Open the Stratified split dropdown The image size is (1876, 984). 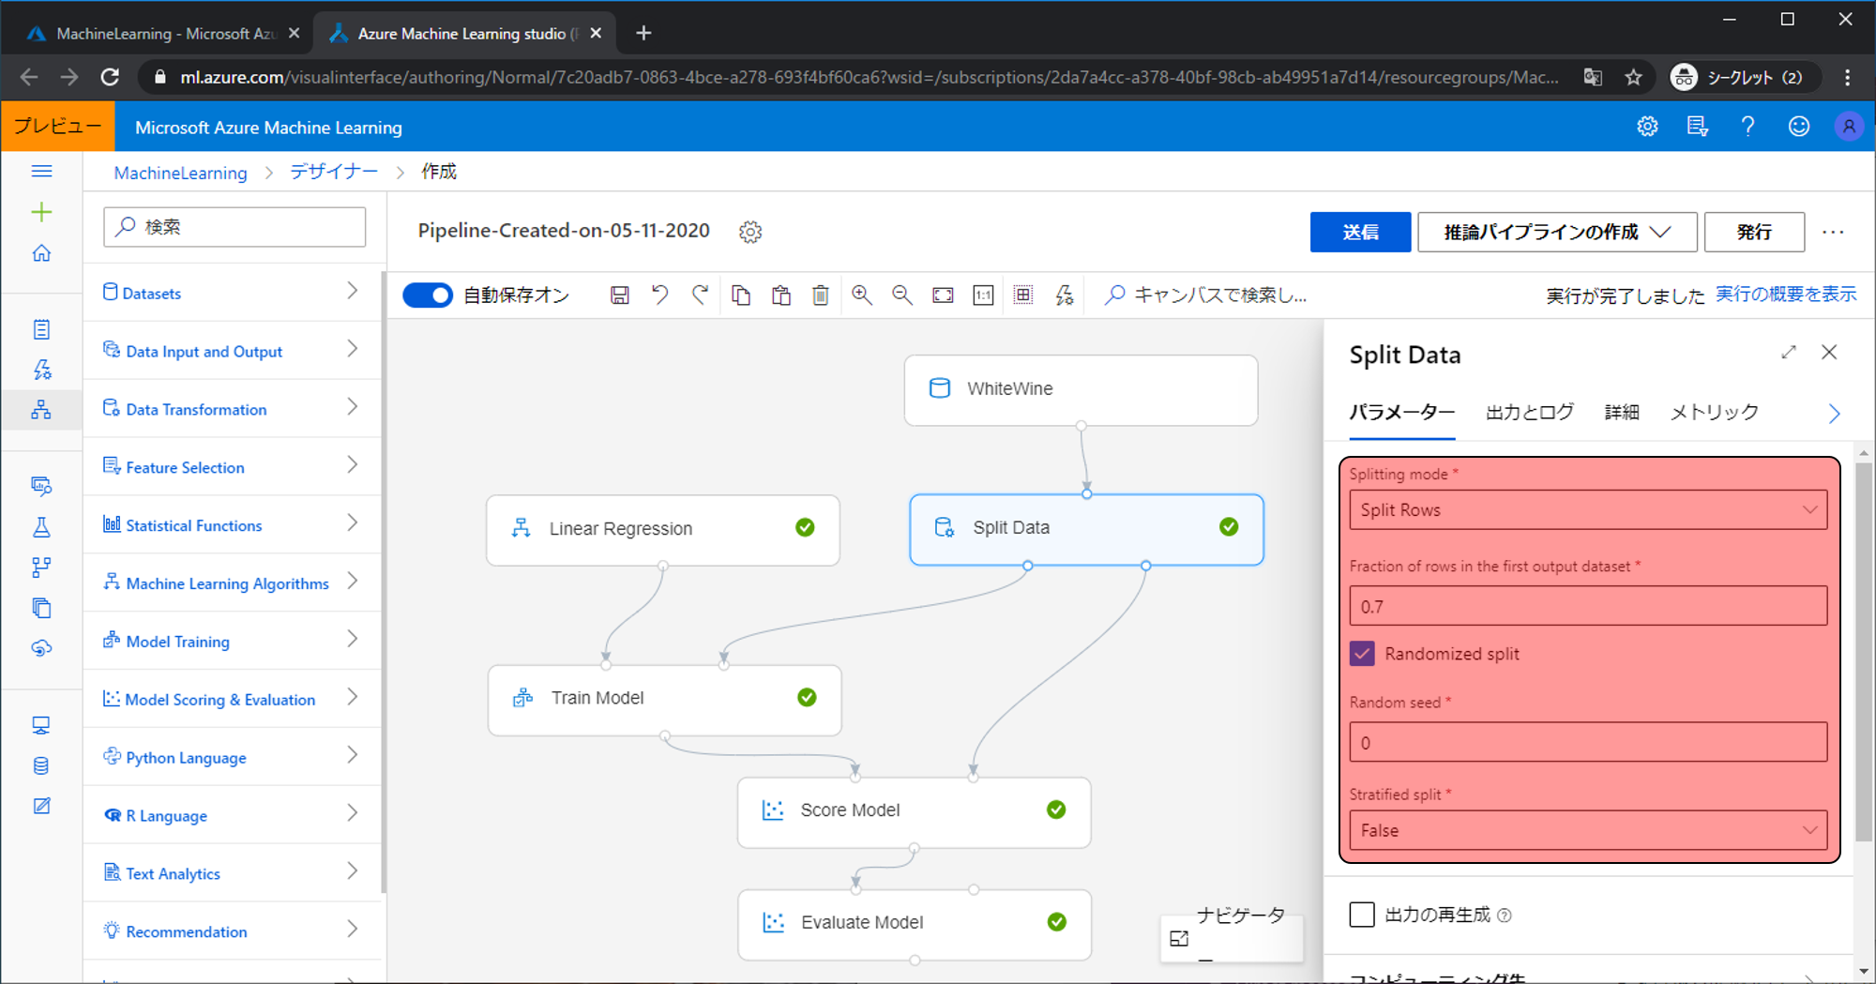point(1587,830)
